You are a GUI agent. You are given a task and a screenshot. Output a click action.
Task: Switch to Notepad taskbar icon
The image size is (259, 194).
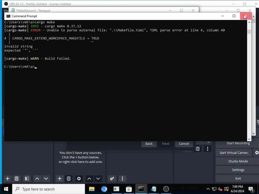(x=154, y=189)
